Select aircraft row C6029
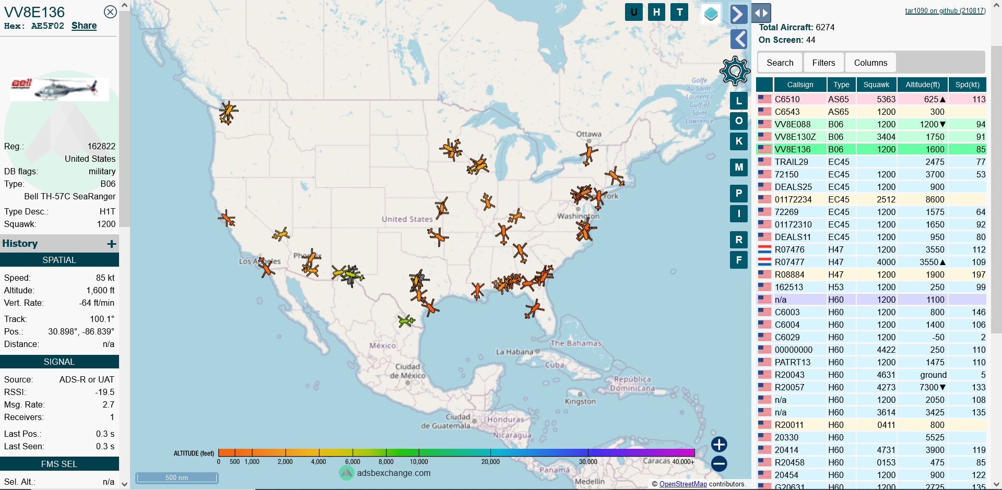 pos(871,337)
